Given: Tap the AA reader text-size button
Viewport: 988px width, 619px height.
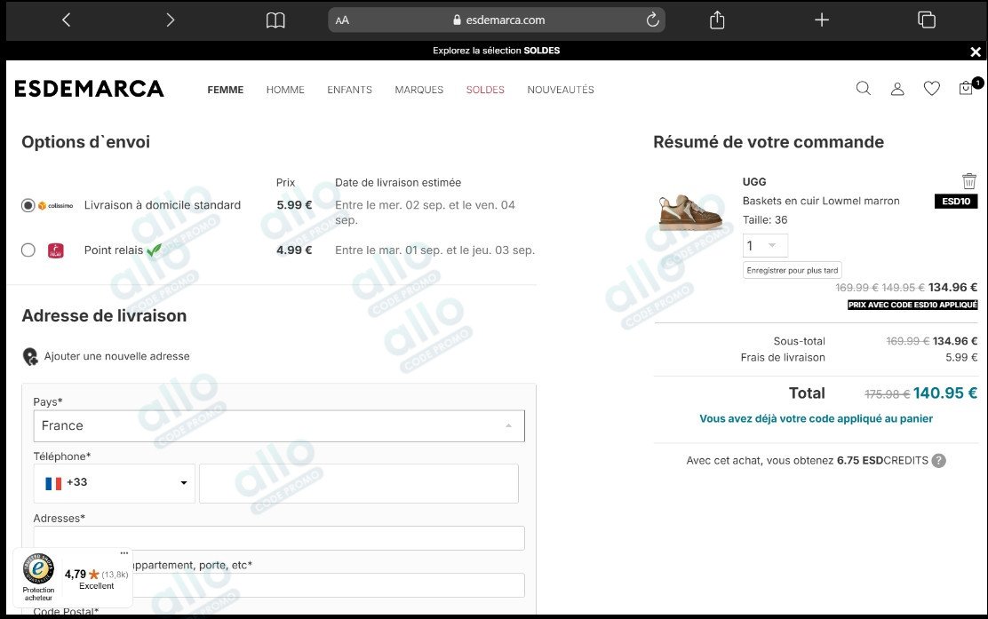Looking at the screenshot, I should [x=342, y=20].
